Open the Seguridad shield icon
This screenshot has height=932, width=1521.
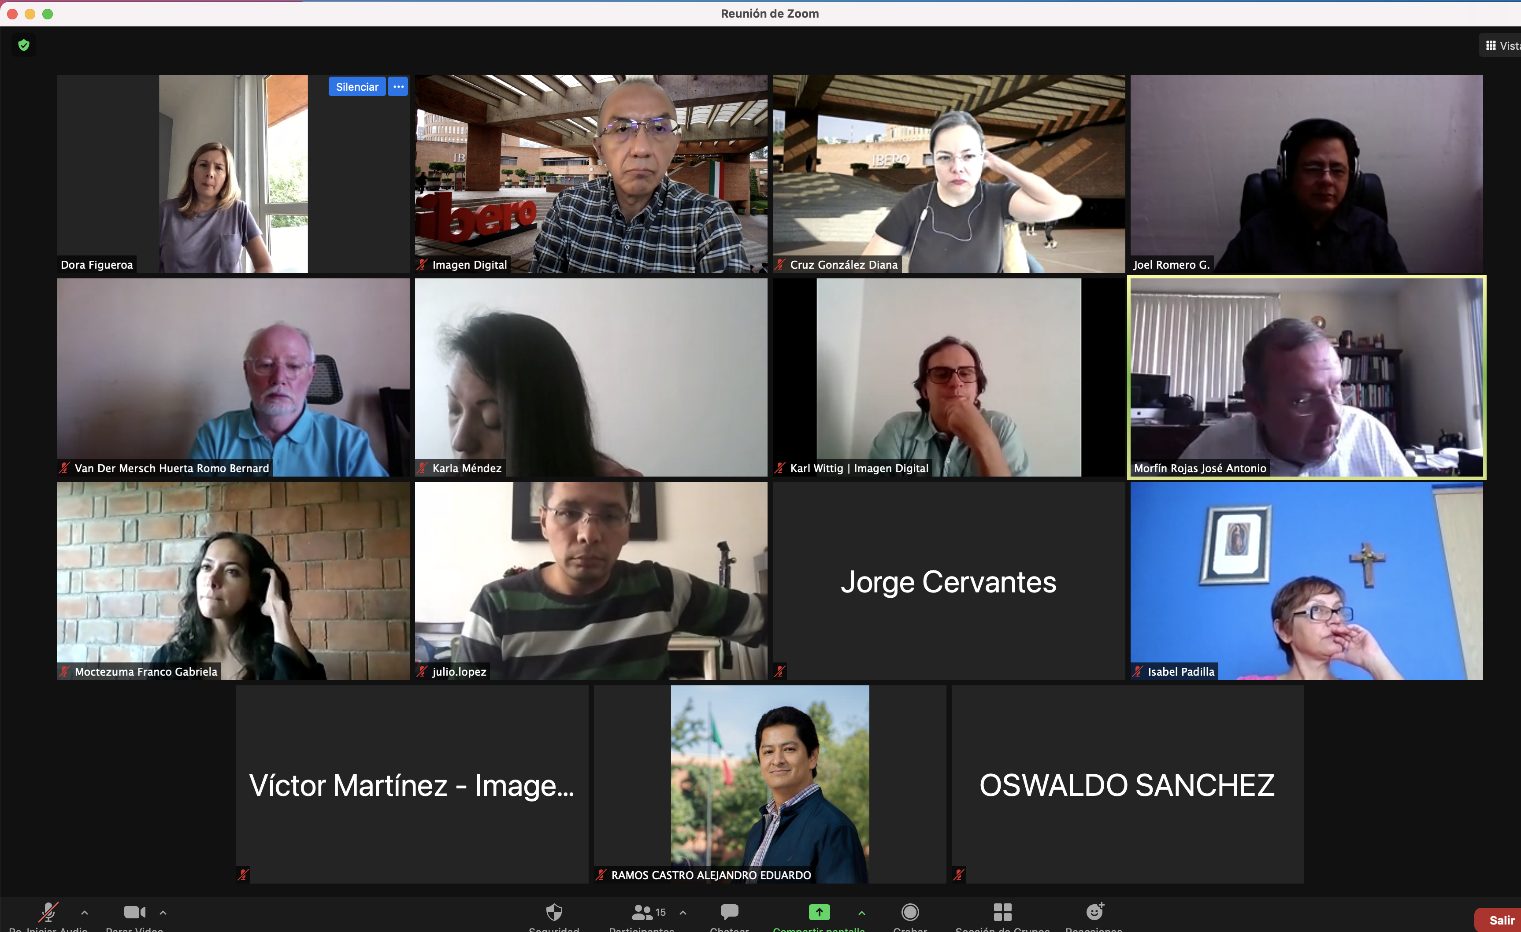click(x=554, y=912)
